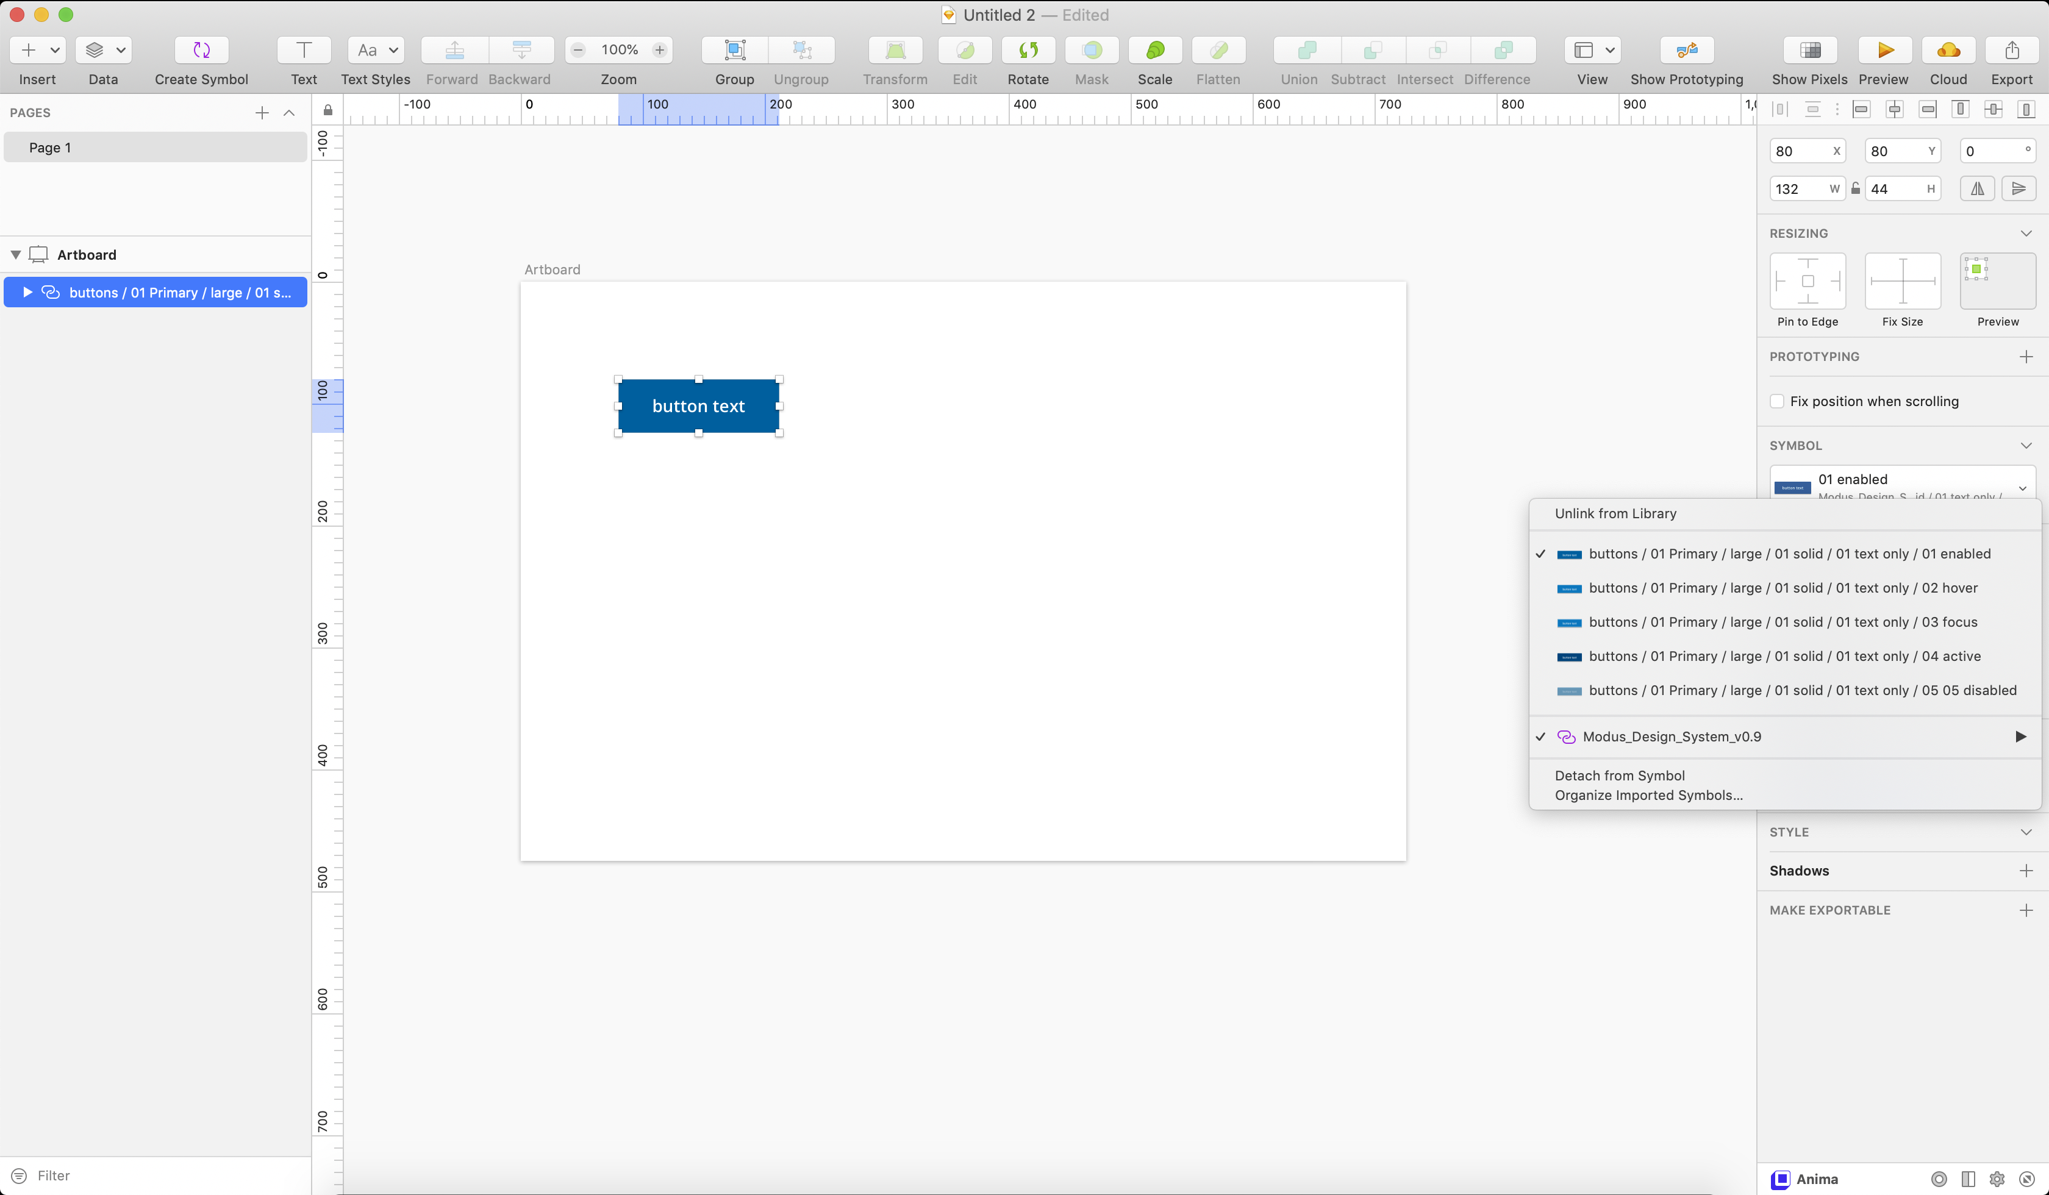The image size is (2049, 1195).
Task: Click the Rotate tool icon
Action: pyautogui.click(x=1028, y=50)
